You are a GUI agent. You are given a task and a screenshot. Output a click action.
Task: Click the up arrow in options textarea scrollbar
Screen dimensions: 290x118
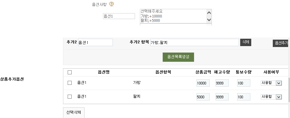[209, 13]
